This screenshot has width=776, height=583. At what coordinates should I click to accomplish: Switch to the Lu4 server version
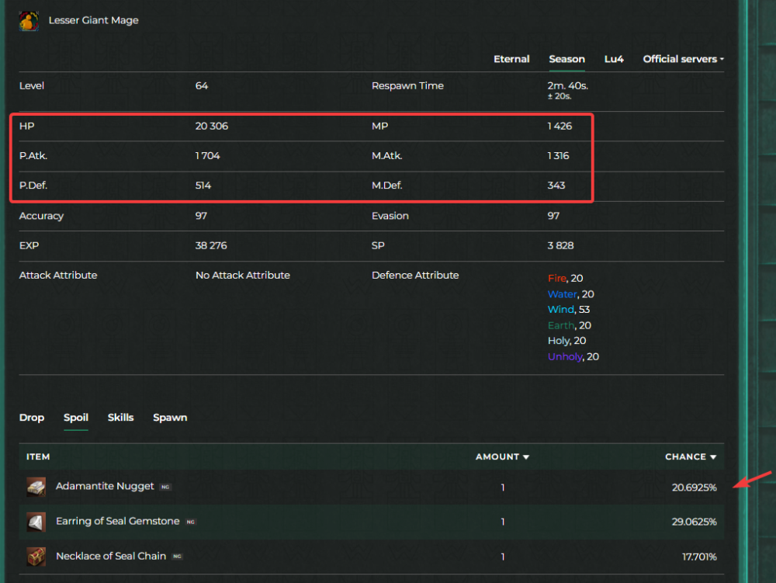click(x=614, y=59)
